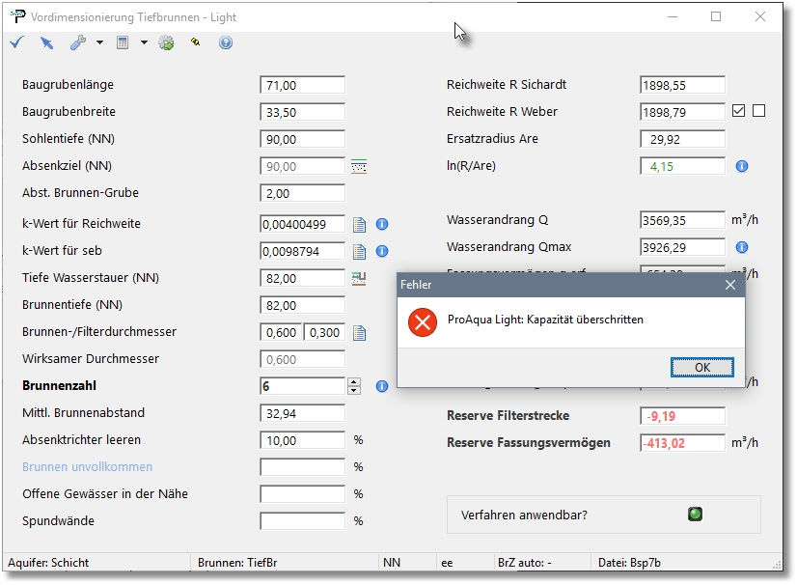Click the wrench settings icon
797x585 pixels.
click(x=78, y=42)
